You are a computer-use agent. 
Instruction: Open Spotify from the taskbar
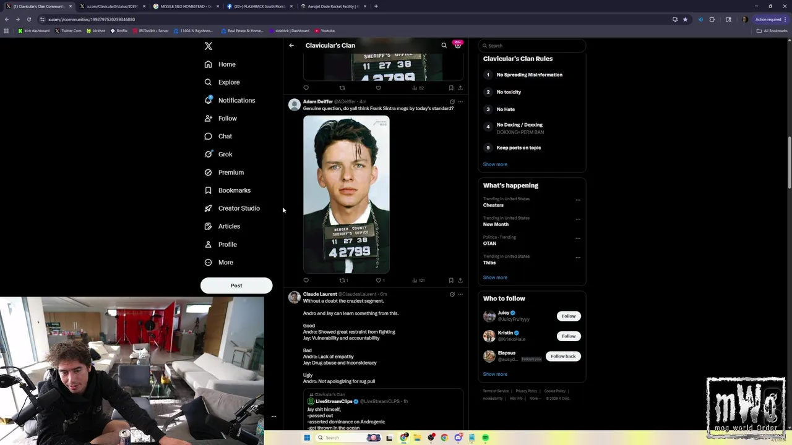(486, 438)
